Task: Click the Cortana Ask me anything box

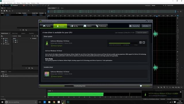Action: (21, 102)
